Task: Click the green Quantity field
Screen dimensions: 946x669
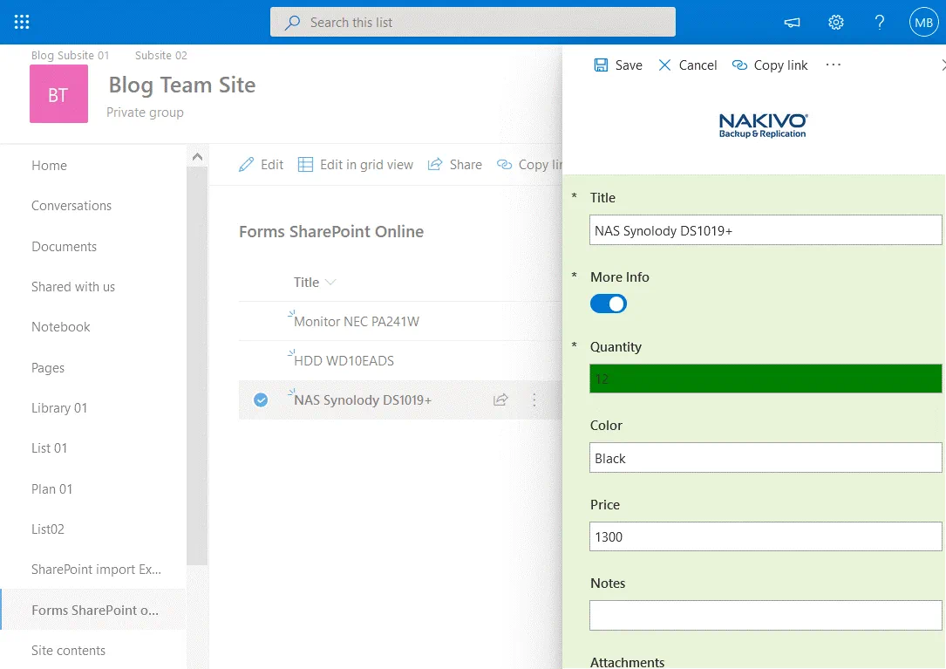Action: tap(765, 379)
